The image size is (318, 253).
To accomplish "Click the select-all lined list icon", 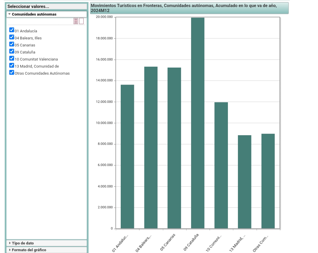I will [x=76, y=21].
